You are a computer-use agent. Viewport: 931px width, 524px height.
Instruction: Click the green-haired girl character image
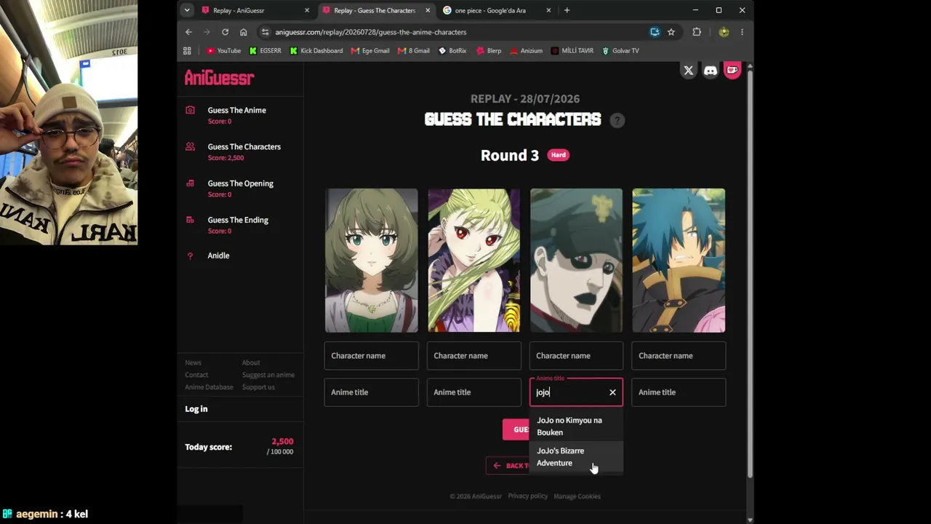[372, 261]
